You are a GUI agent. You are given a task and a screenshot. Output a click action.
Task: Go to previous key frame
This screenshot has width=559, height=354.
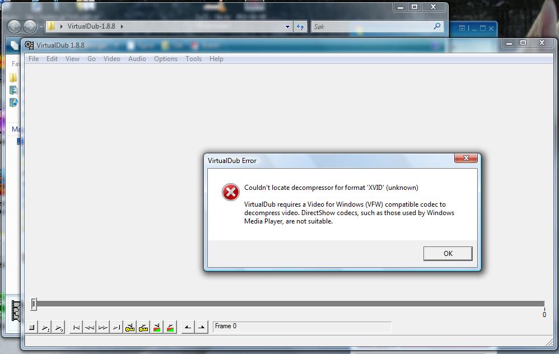[130, 327]
